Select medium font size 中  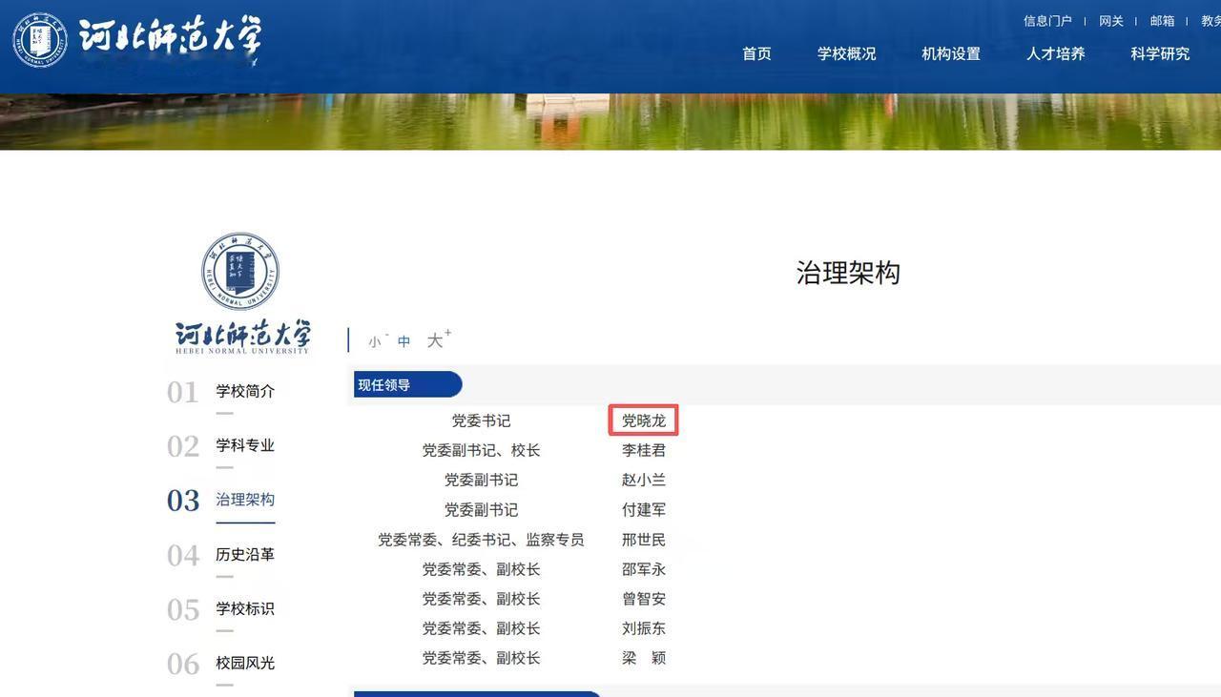(404, 341)
